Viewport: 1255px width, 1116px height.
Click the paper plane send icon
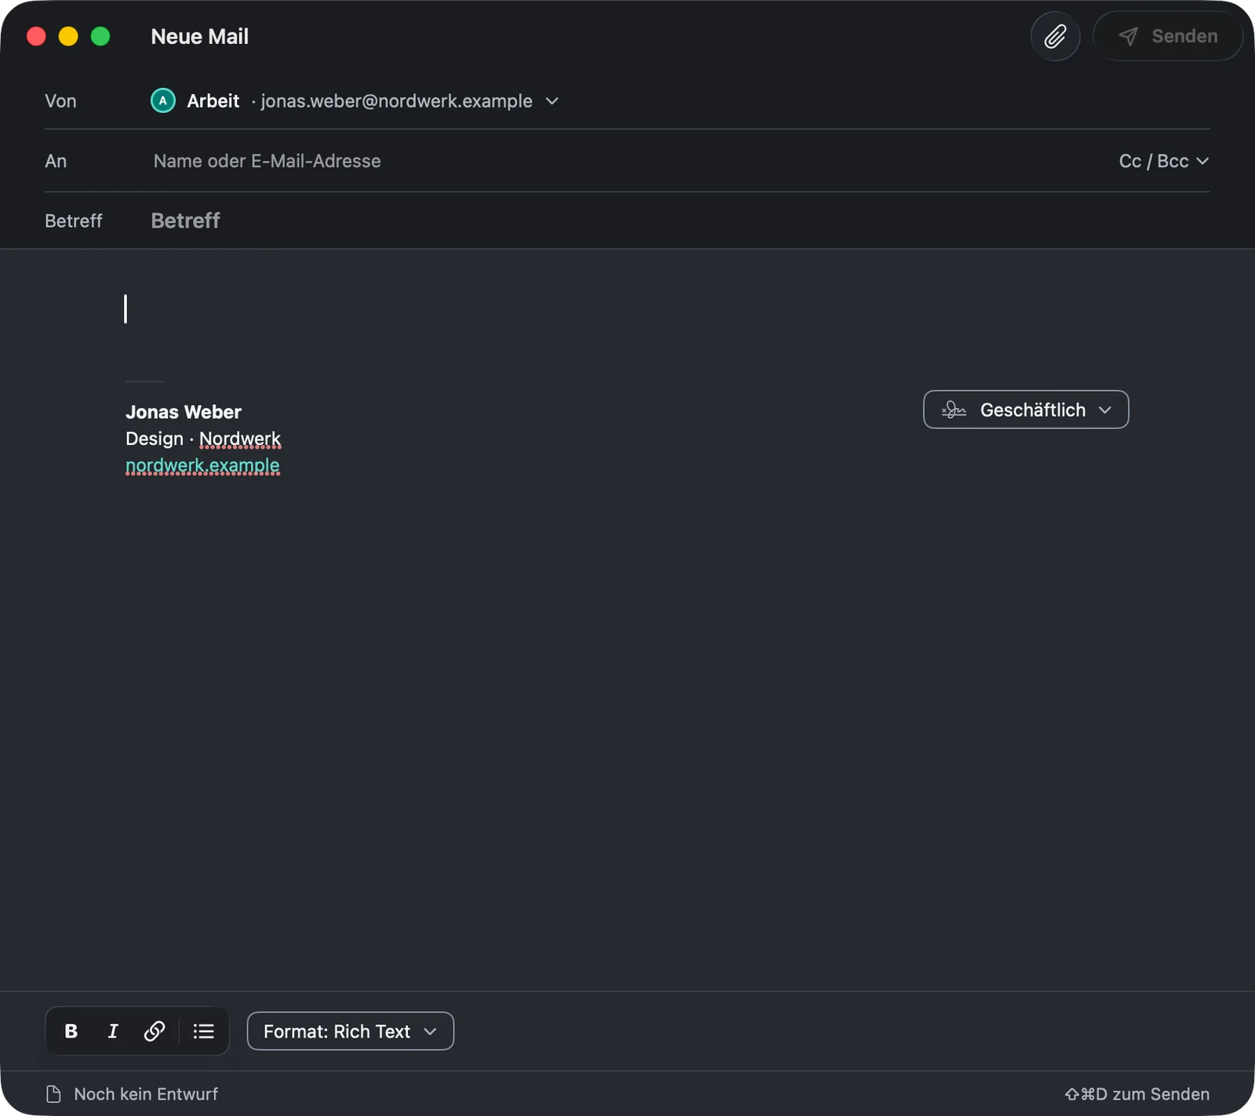[x=1128, y=36]
